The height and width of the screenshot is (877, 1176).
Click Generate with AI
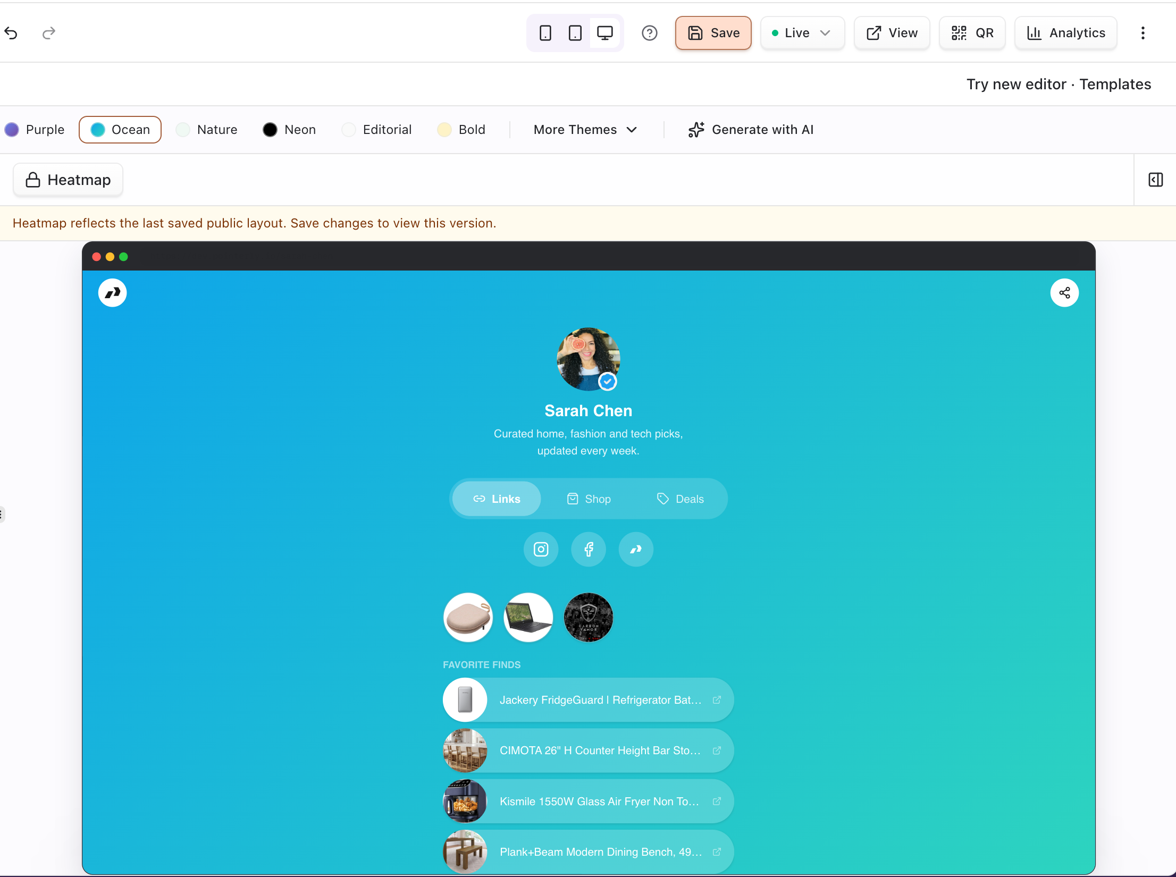click(751, 130)
